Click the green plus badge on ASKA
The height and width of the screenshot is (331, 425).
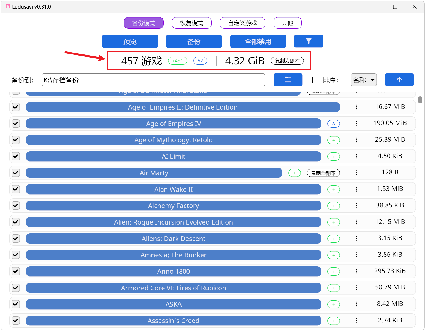click(334, 305)
